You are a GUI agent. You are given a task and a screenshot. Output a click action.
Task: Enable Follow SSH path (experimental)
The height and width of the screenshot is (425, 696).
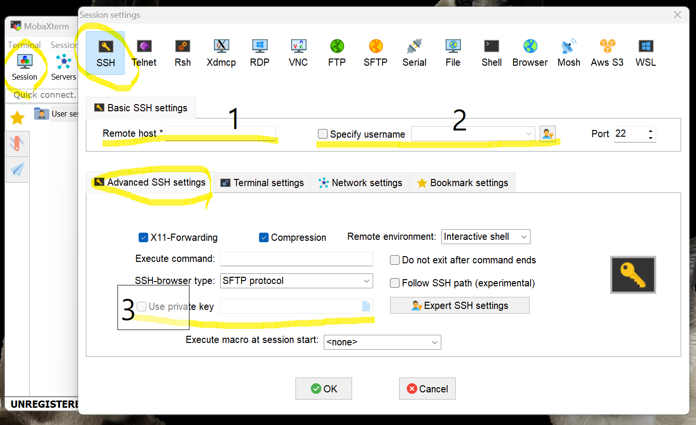(395, 283)
